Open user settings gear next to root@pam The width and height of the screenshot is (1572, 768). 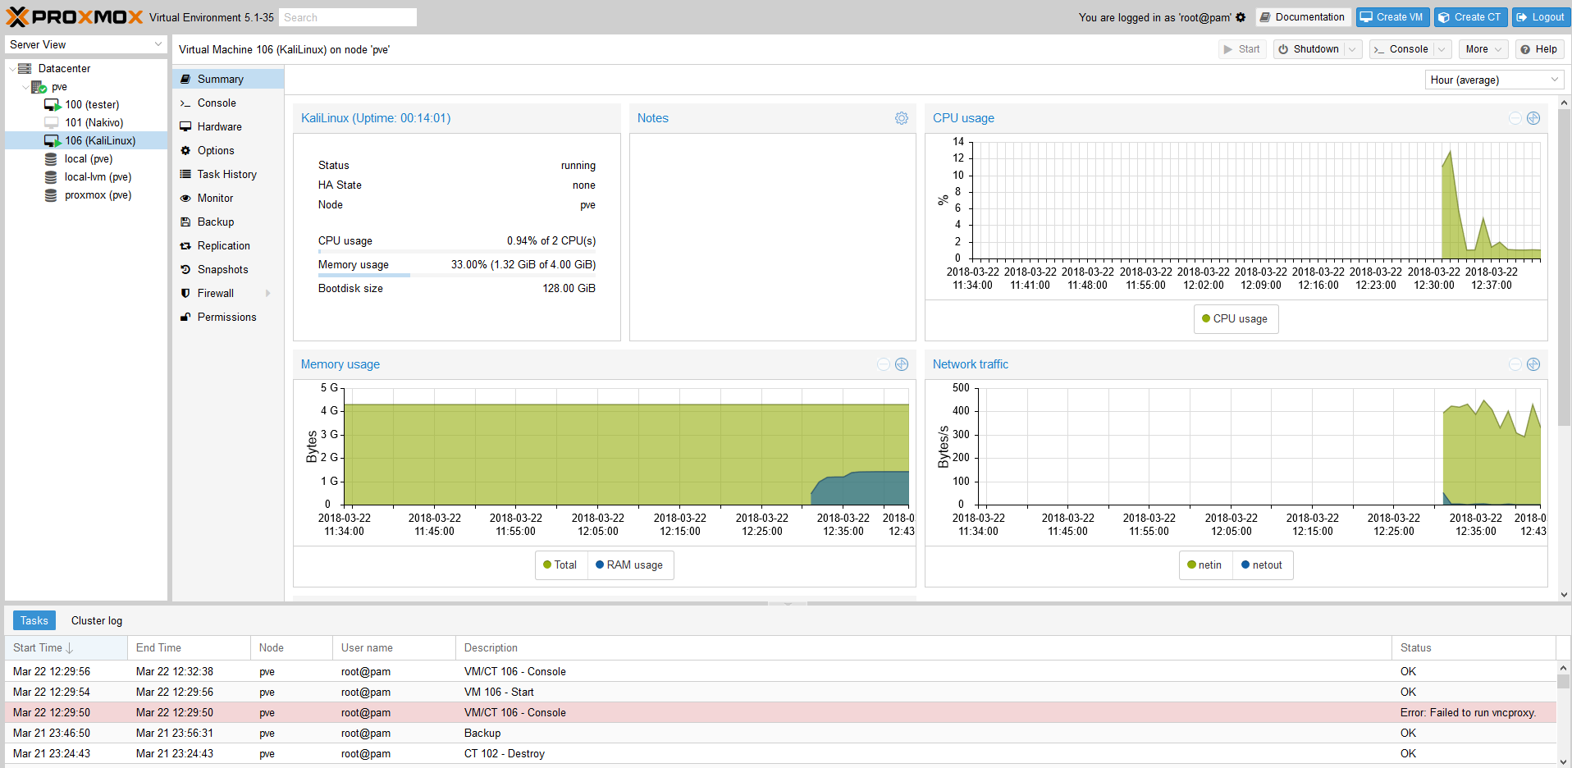(1241, 17)
